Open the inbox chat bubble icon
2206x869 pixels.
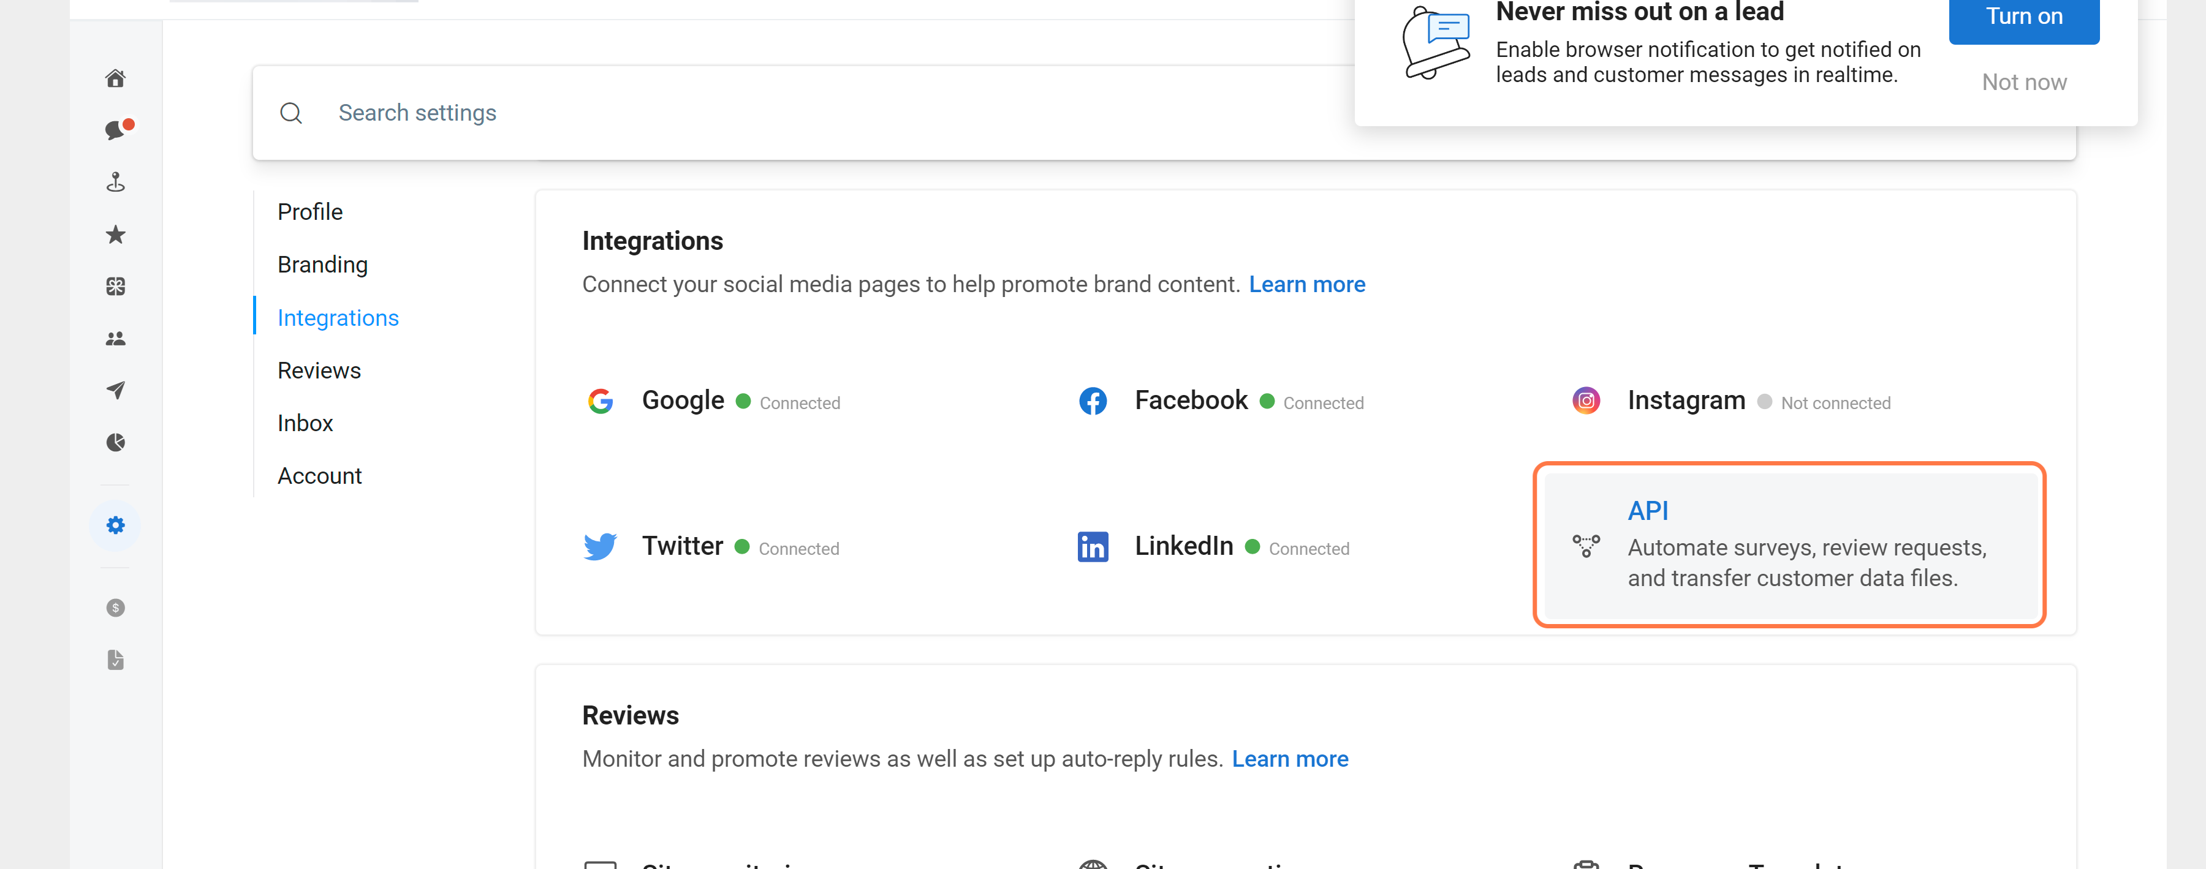point(116,130)
